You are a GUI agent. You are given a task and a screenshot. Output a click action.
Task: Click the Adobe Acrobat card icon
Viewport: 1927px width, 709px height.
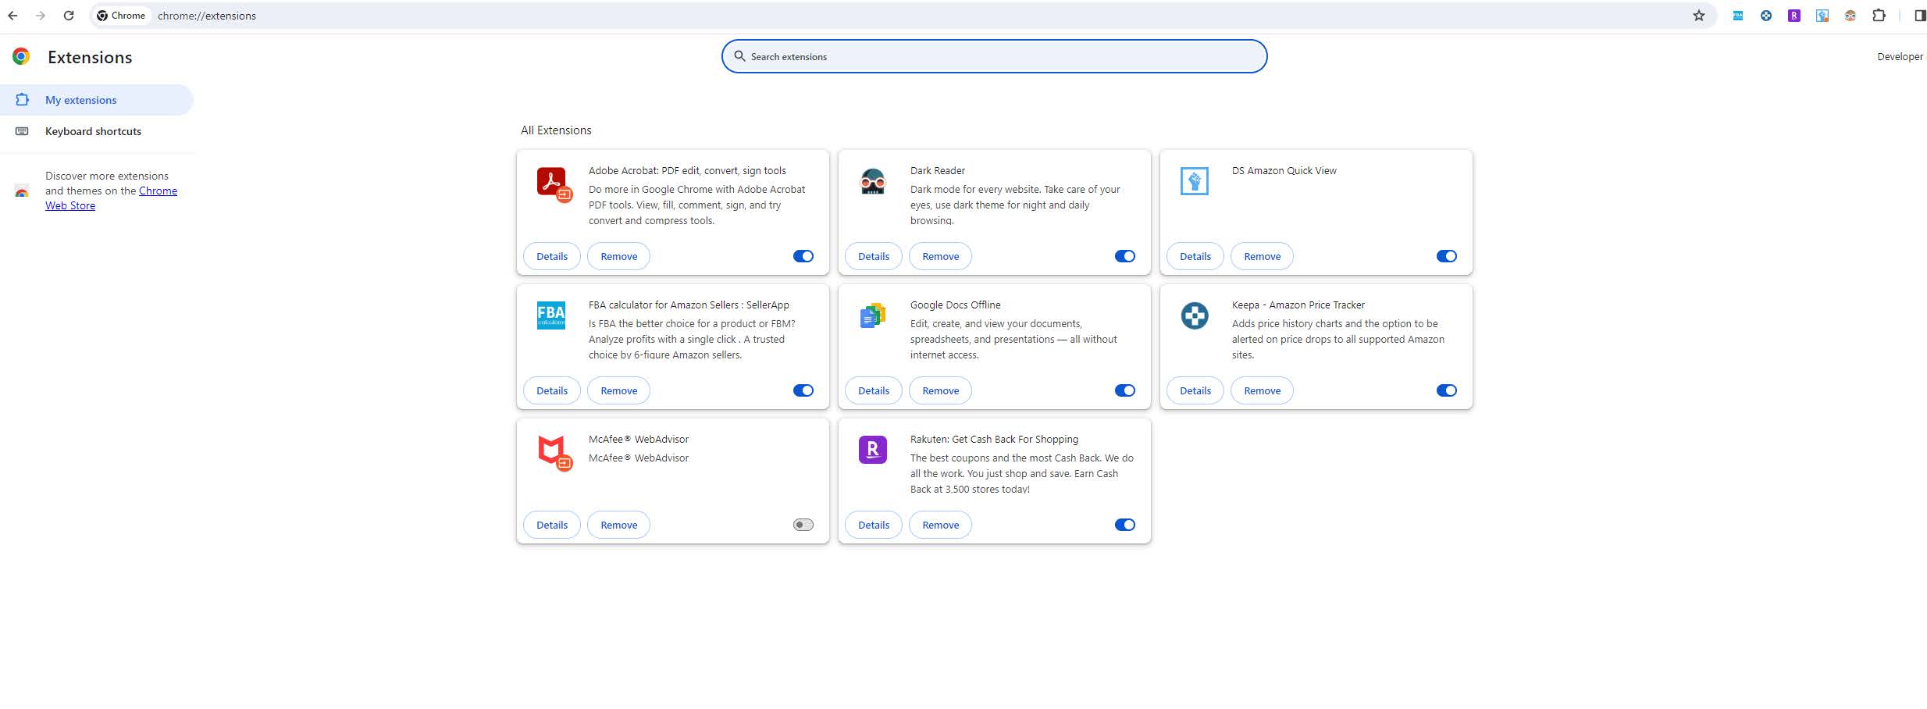(x=554, y=183)
